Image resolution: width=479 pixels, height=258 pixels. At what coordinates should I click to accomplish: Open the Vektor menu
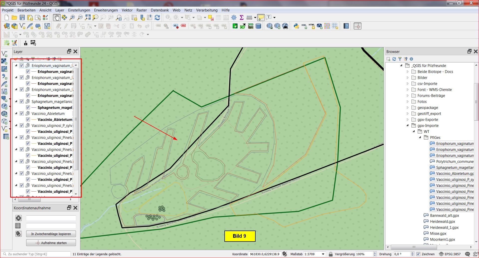tap(127, 10)
